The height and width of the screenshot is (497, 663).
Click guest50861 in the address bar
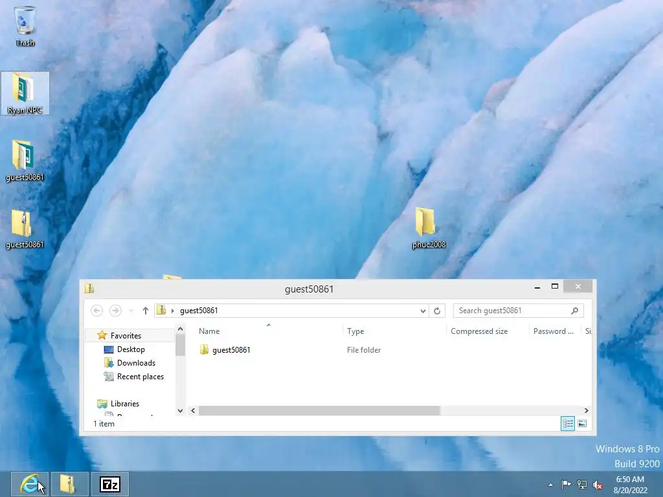click(199, 311)
